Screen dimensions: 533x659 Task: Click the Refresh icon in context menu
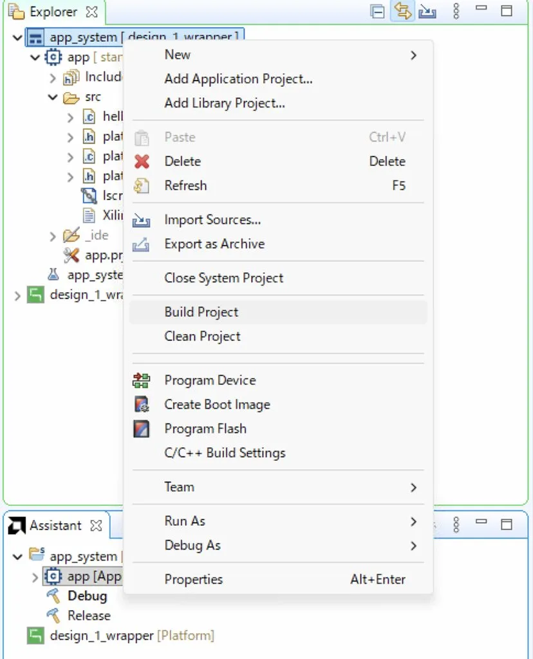141,186
